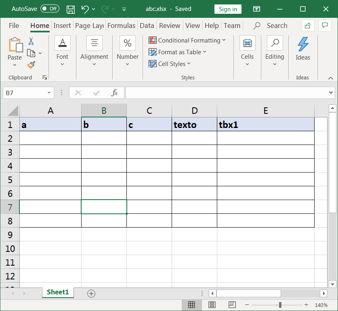Click the Search magnifier in the ribbon
This screenshot has height=311, width=338.
coord(257,26)
